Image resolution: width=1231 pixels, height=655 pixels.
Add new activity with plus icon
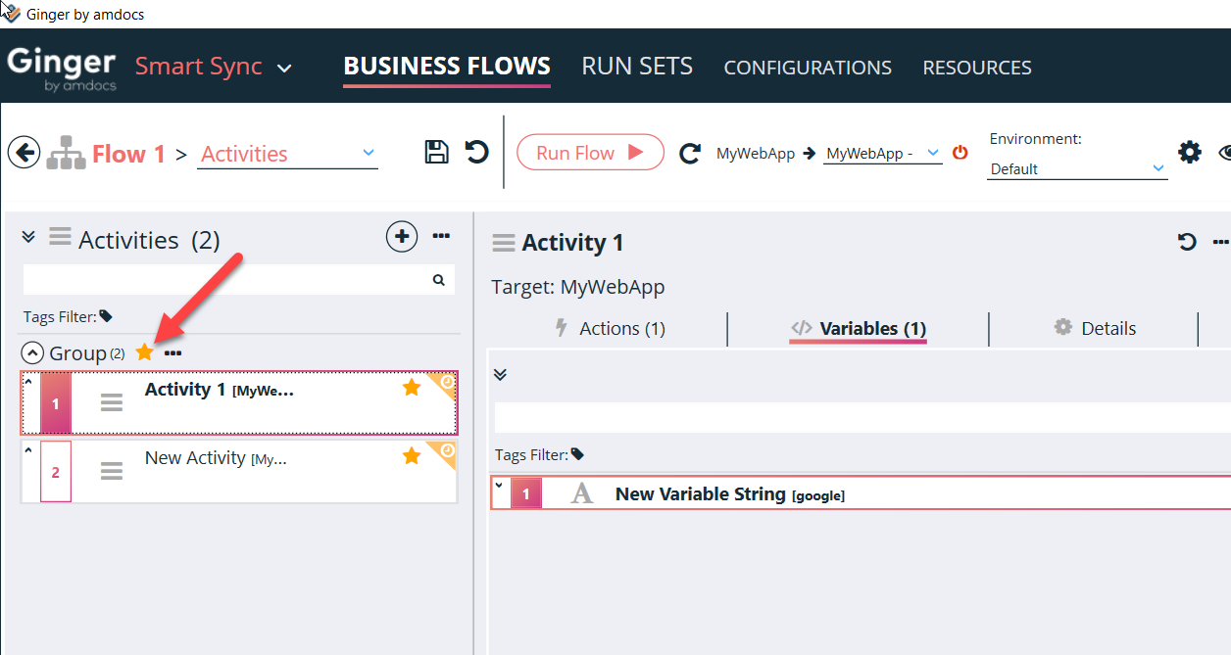401,236
